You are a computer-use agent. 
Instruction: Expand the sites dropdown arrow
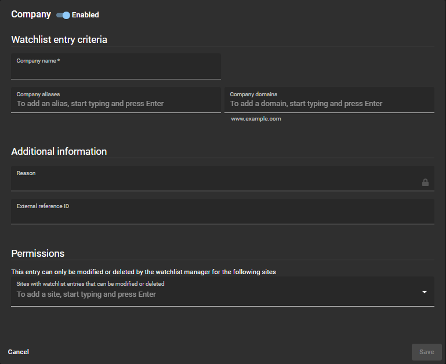(425, 292)
